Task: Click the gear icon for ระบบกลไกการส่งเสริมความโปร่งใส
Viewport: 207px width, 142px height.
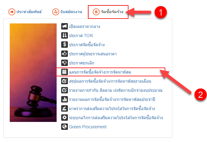Action: [65, 117]
